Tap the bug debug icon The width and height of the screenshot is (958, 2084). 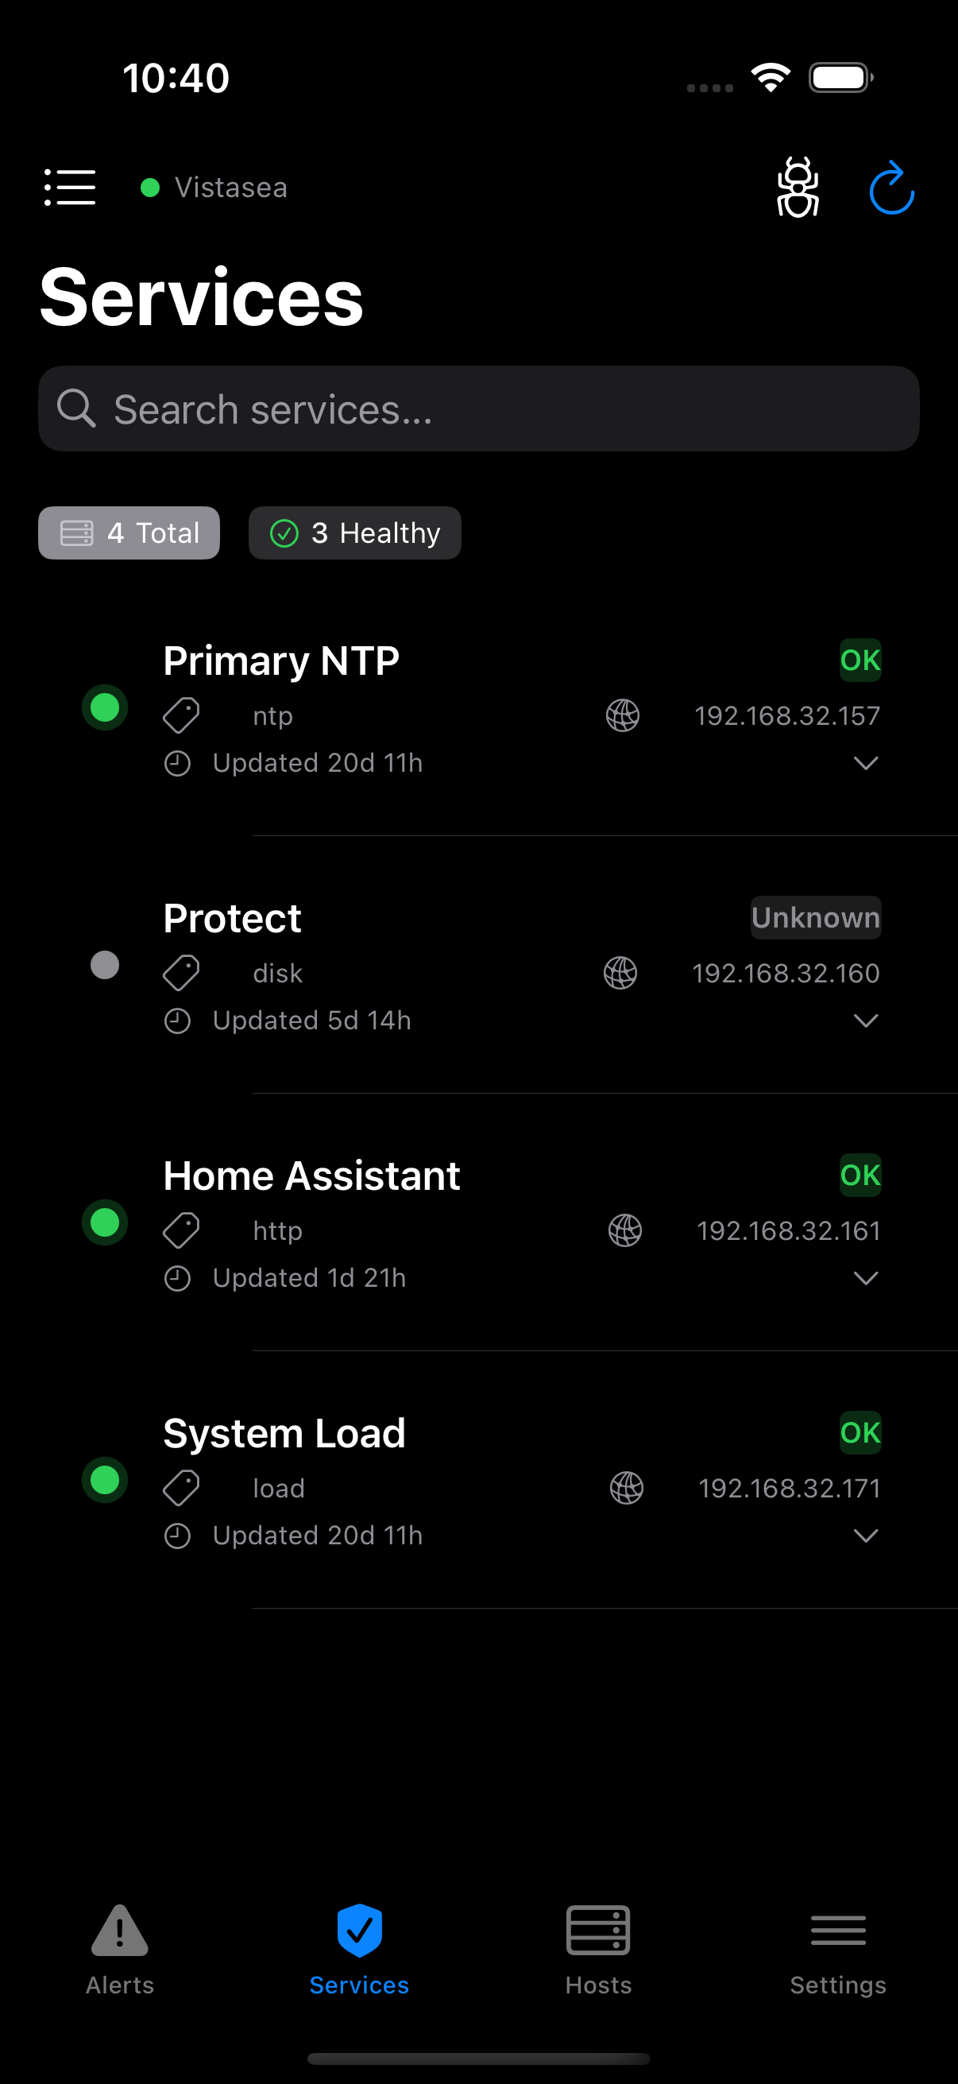797,188
